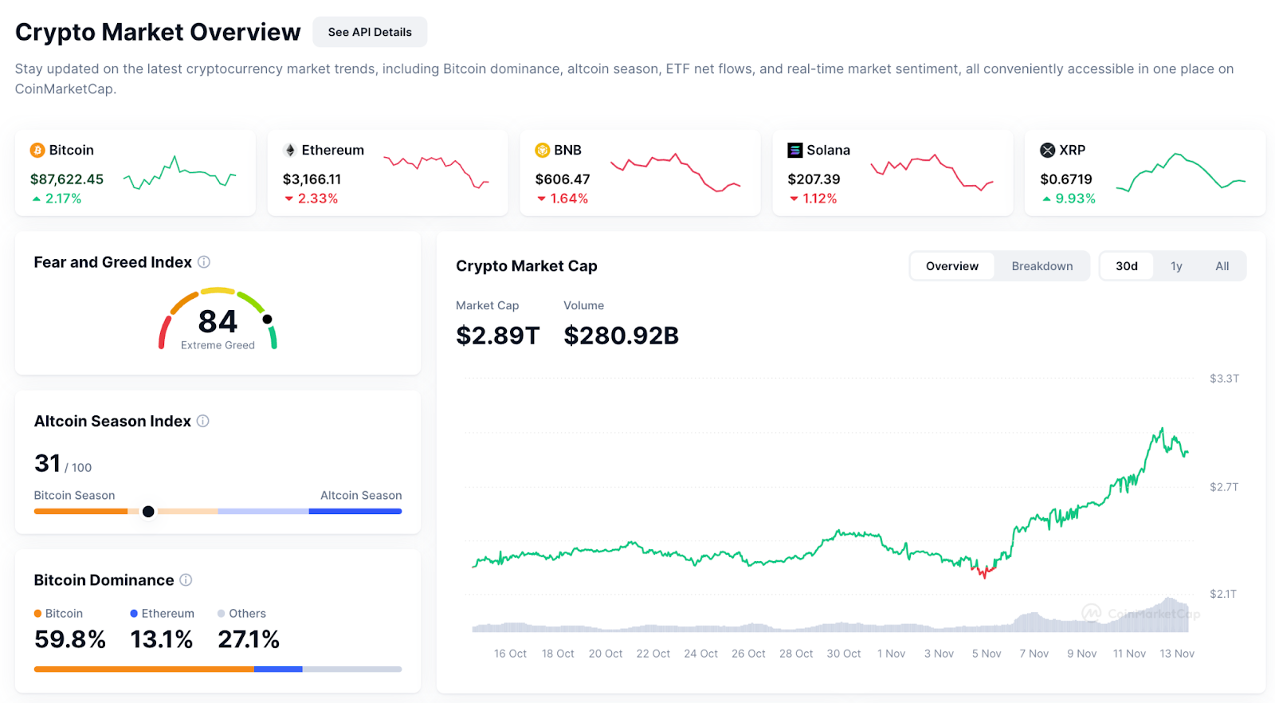1275x703 pixels.
Task: Open Bitcoin Dominance info icon
Action: coord(186,579)
